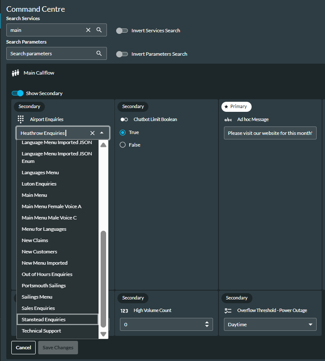Collapse the Airport Enquiries dropdown arrow

[x=101, y=133]
